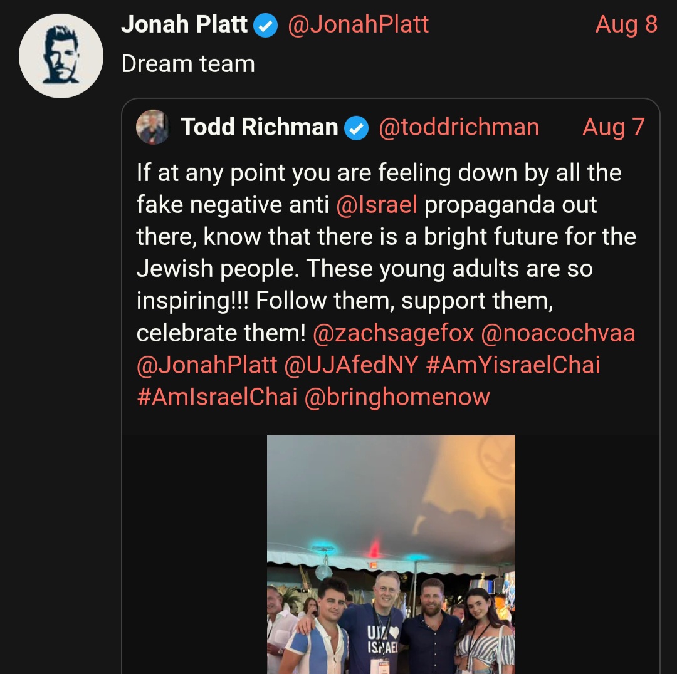Open the Aug 7 quoted post timestamp

[x=614, y=127]
